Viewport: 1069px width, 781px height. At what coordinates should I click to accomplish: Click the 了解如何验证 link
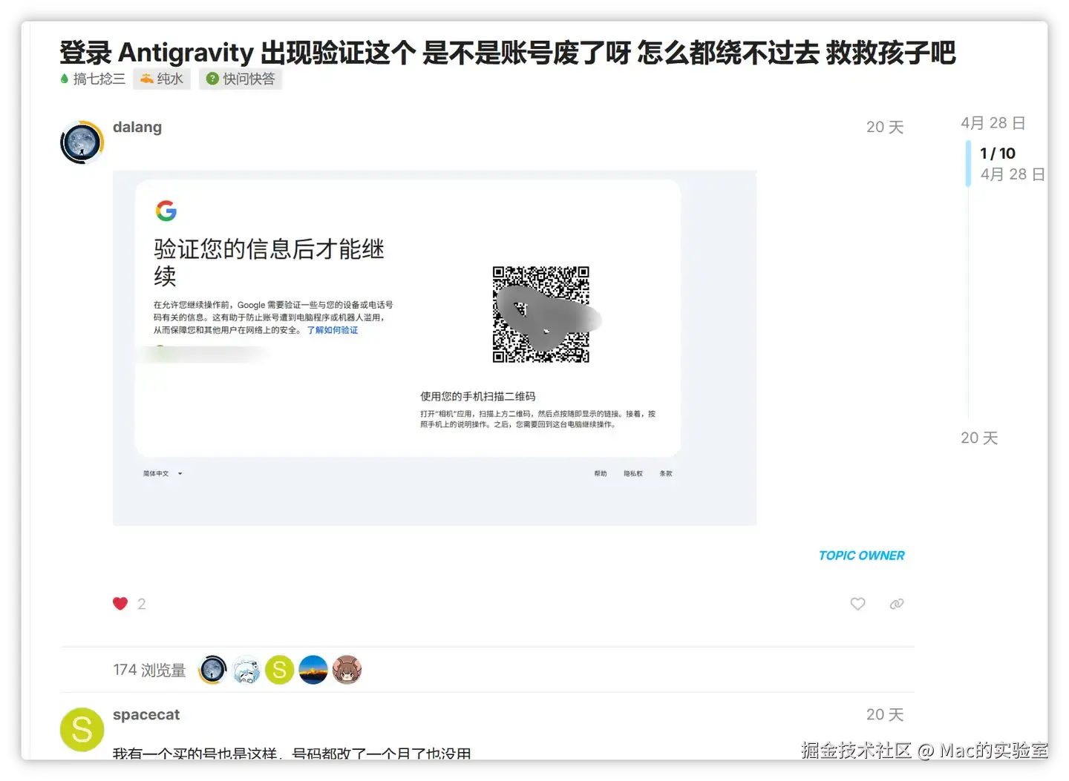pos(333,330)
